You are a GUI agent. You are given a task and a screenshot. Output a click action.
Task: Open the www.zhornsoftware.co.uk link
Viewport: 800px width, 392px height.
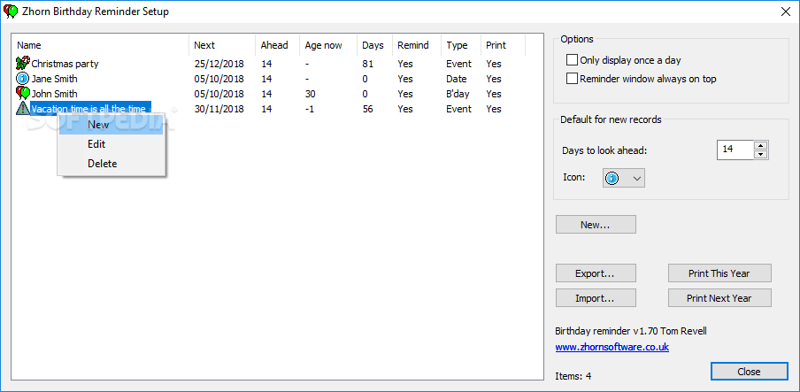coord(612,347)
